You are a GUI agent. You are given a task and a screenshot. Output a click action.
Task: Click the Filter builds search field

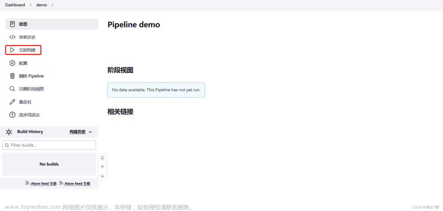(x=49, y=145)
